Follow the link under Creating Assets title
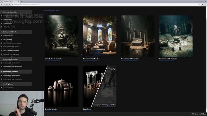Viewport: 207px width, 116px height. (51, 111)
